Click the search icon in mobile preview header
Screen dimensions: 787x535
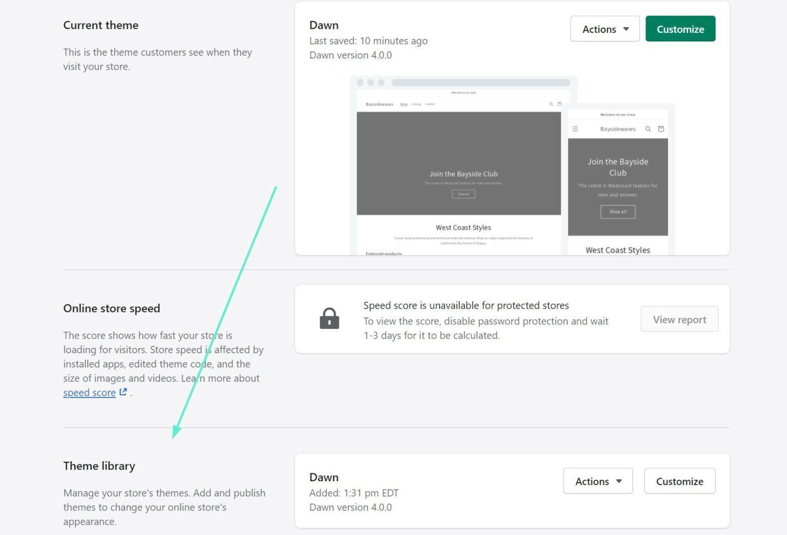(x=648, y=129)
